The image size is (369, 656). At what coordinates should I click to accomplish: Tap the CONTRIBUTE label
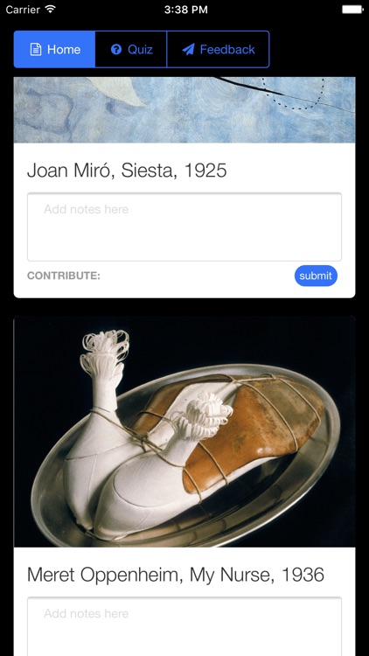click(64, 276)
